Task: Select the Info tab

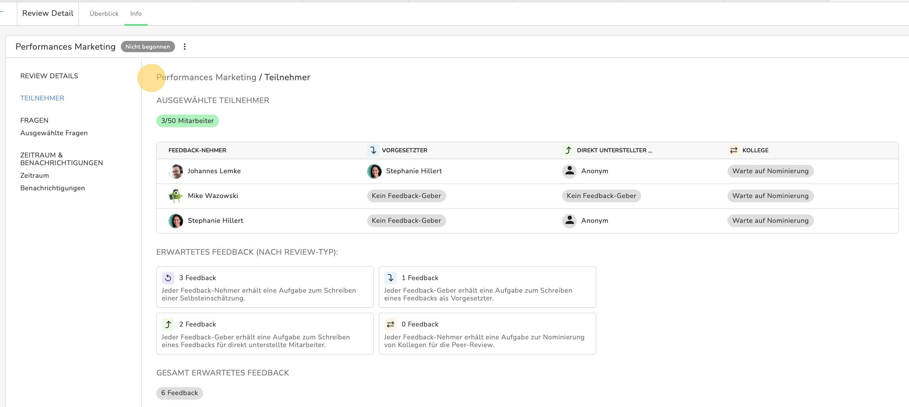Action: click(136, 14)
